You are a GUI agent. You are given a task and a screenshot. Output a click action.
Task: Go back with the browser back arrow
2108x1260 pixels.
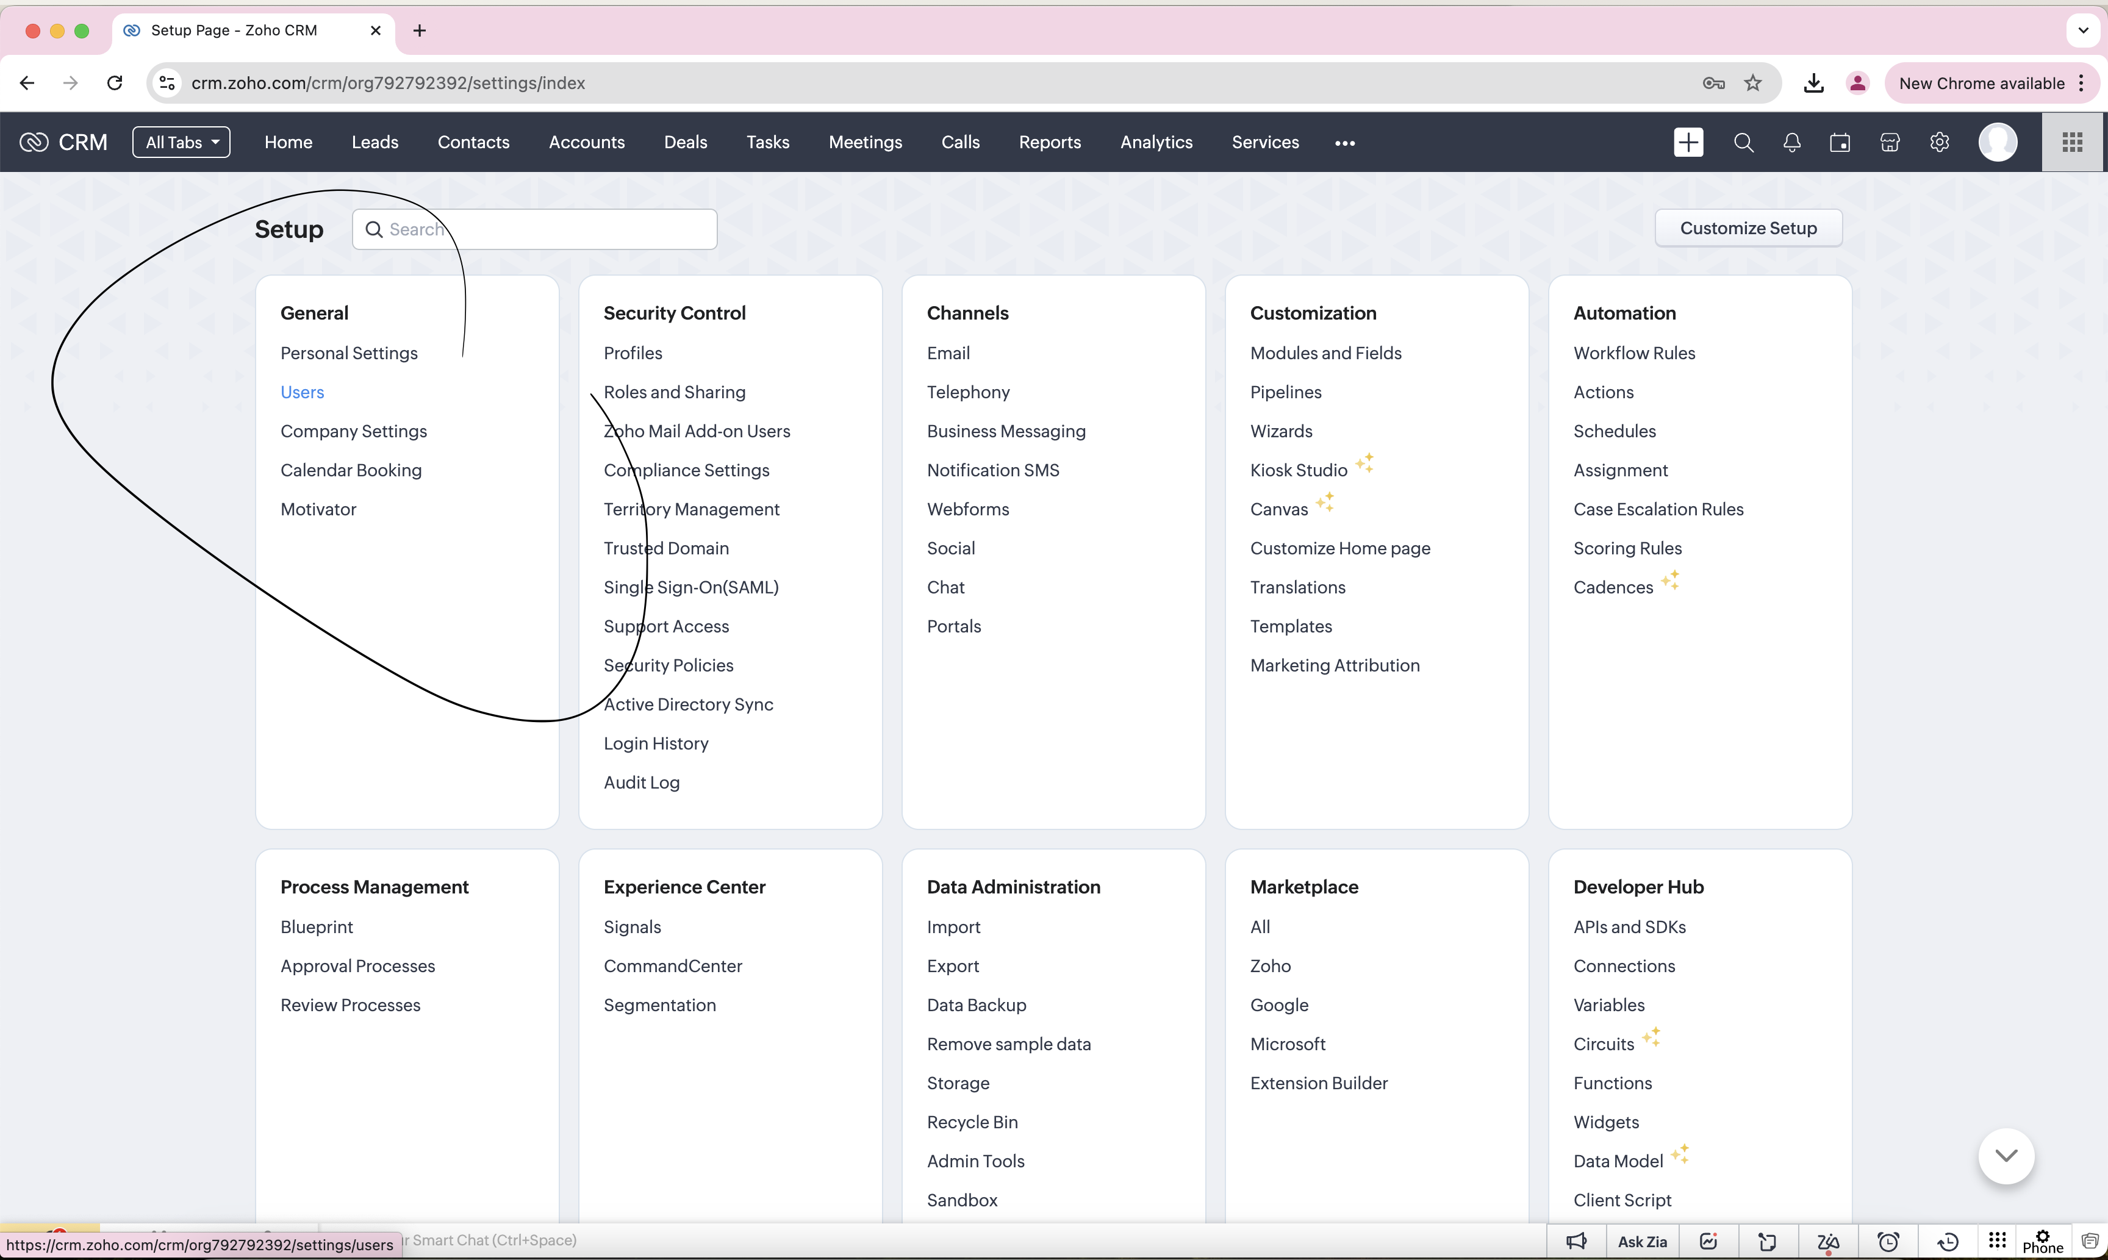coord(27,83)
